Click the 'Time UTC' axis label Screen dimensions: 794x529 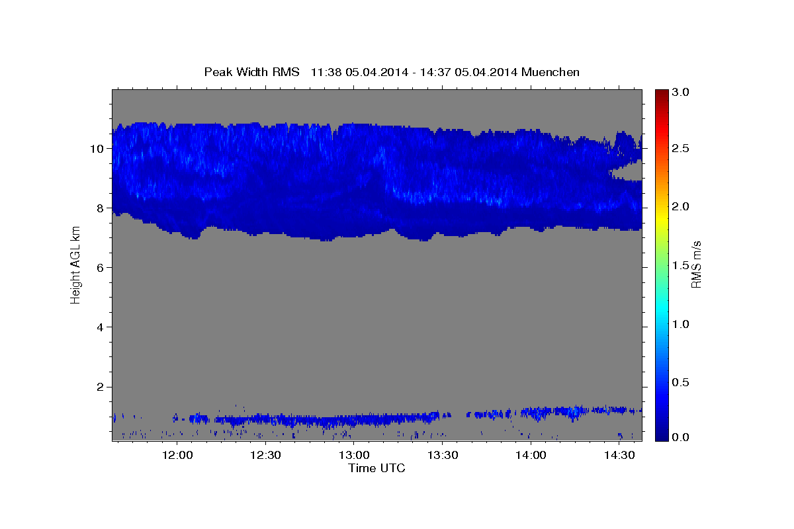(x=376, y=468)
